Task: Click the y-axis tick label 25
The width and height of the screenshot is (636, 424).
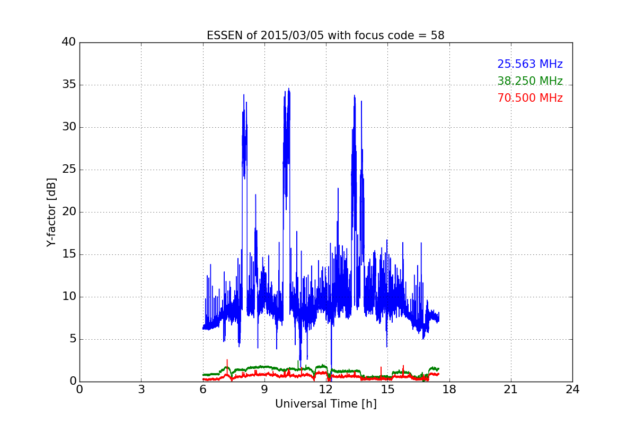Action: pos(69,170)
